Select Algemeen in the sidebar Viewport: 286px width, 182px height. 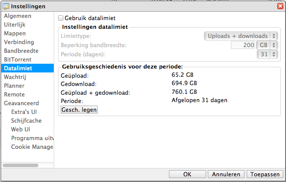tap(17, 16)
